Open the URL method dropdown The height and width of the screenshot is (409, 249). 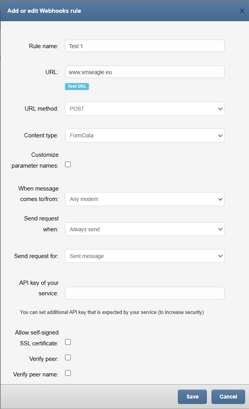click(145, 109)
